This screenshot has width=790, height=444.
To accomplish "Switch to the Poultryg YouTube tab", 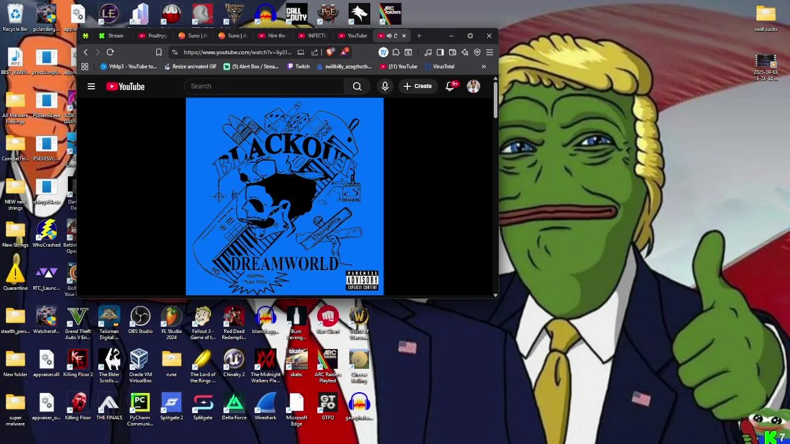I will tap(153, 36).
